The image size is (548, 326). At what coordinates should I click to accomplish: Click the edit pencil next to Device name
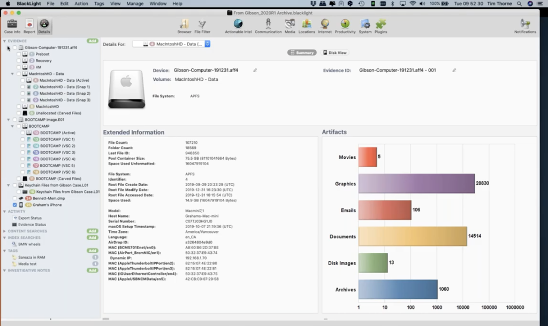click(255, 70)
